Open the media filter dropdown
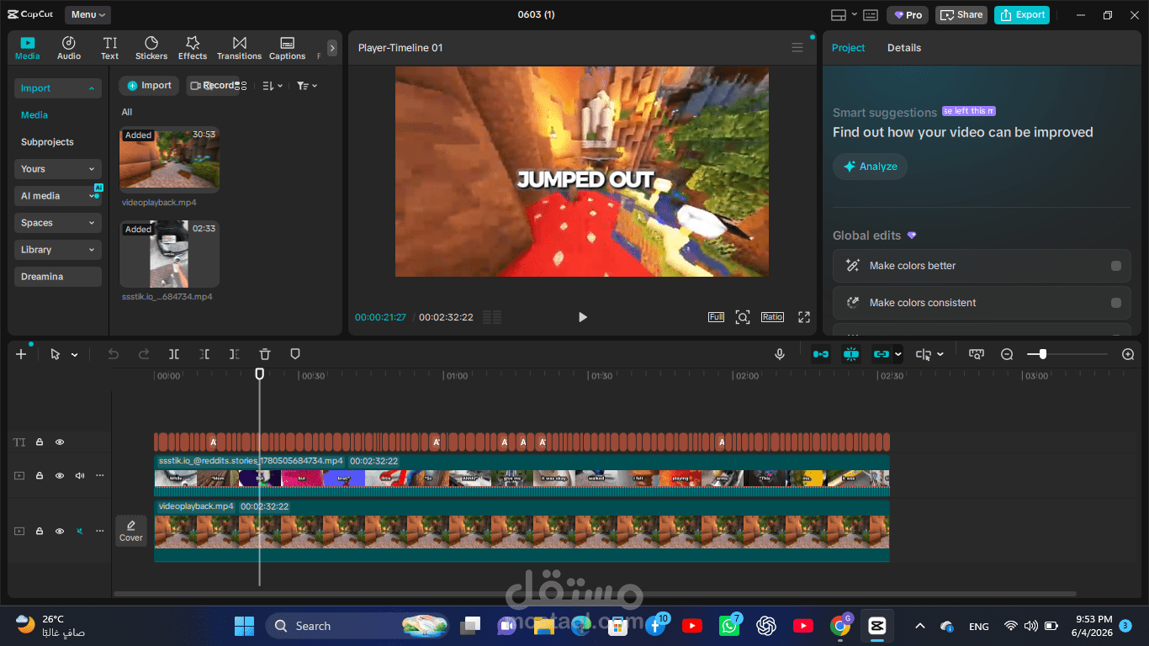The width and height of the screenshot is (1149, 646). click(307, 86)
